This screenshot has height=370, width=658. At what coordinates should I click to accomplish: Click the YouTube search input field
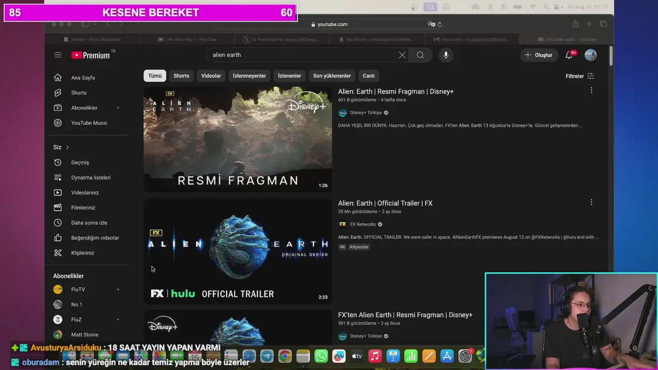click(303, 55)
